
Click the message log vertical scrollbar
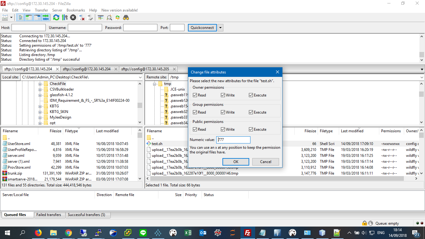coord(422,48)
